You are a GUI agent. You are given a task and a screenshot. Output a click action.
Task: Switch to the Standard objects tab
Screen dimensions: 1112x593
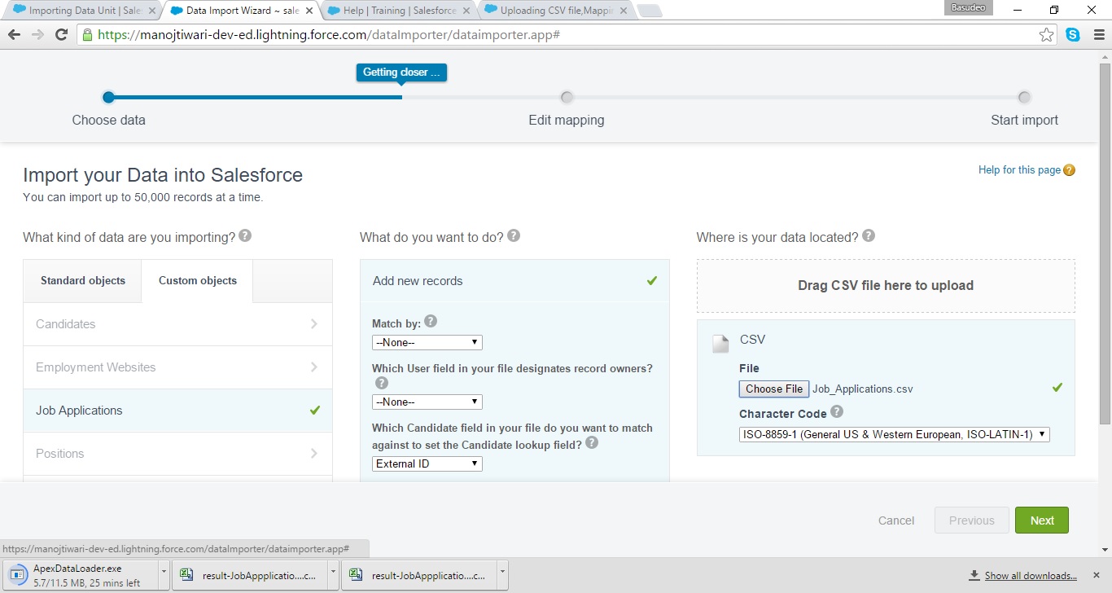[83, 281]
